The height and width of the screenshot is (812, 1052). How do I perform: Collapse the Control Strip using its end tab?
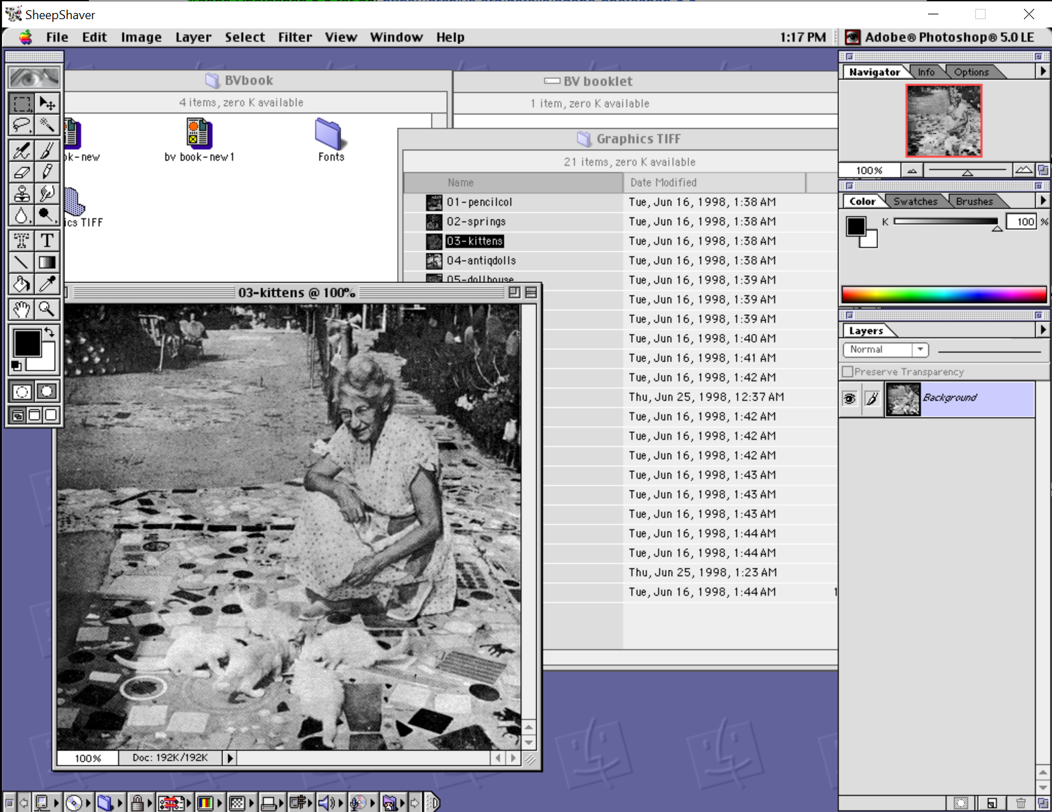click(433, 802)
